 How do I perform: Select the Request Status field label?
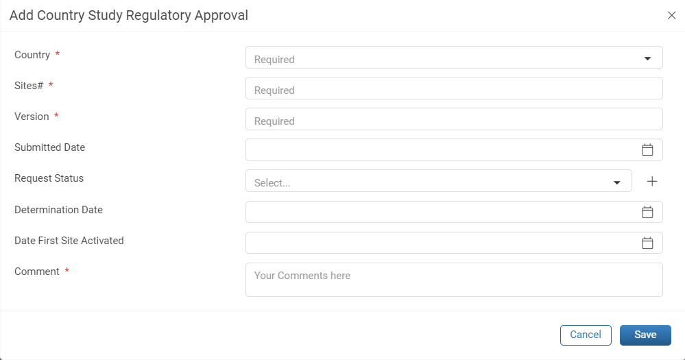point(49,178)
